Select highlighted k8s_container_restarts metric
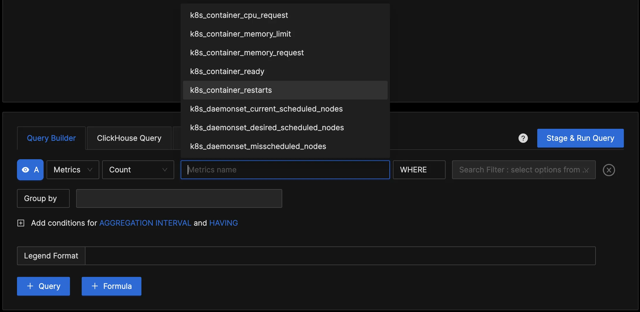The width and height of the screenshot is (640, 312). pos(285,90)
